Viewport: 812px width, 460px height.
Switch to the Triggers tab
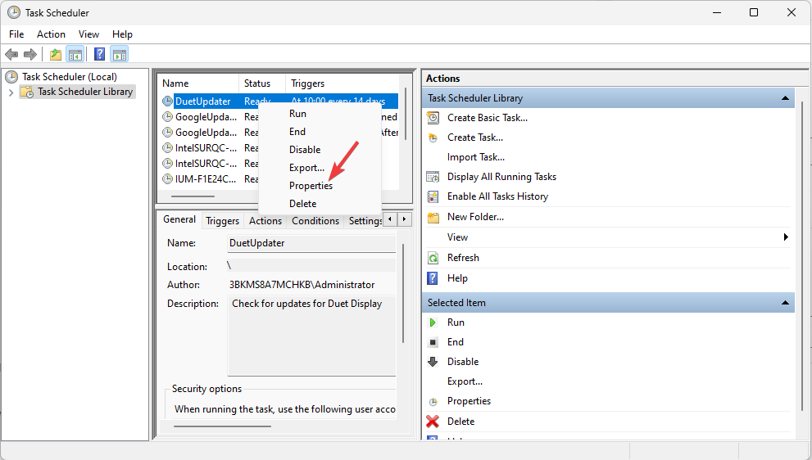click(x=222, y=221)
